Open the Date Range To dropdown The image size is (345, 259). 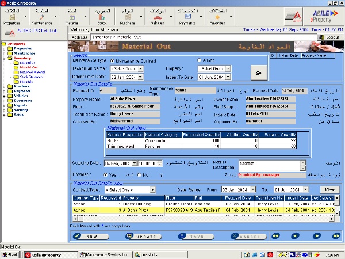306,189
